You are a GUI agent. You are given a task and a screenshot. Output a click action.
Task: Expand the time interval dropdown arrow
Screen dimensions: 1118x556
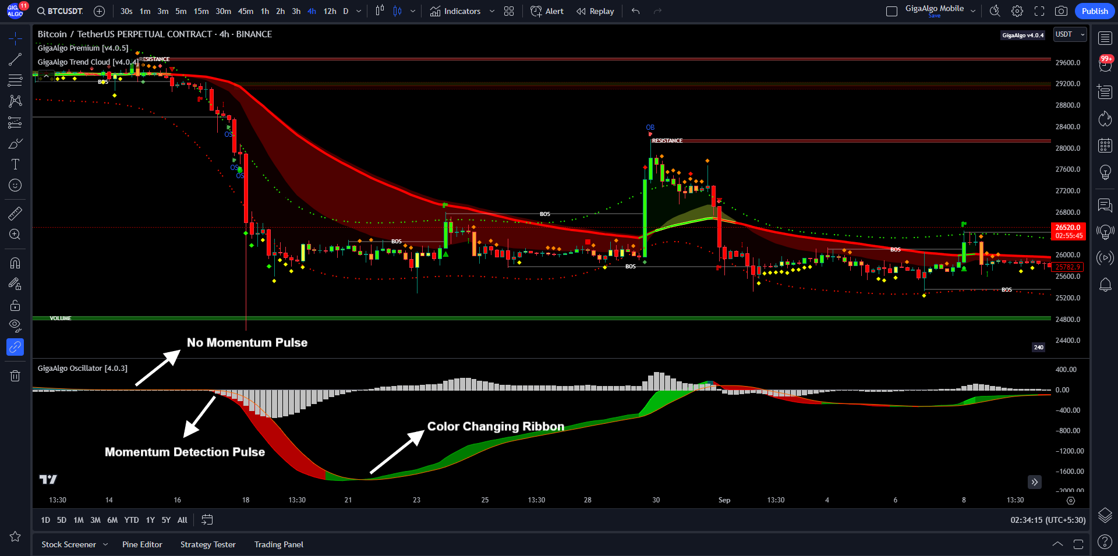coord(359,11)
